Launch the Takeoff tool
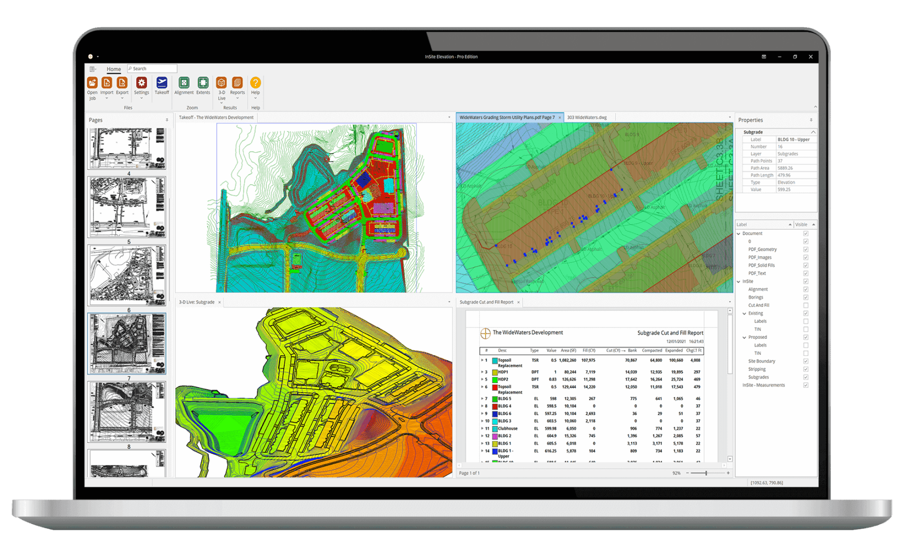 (161, 84)
